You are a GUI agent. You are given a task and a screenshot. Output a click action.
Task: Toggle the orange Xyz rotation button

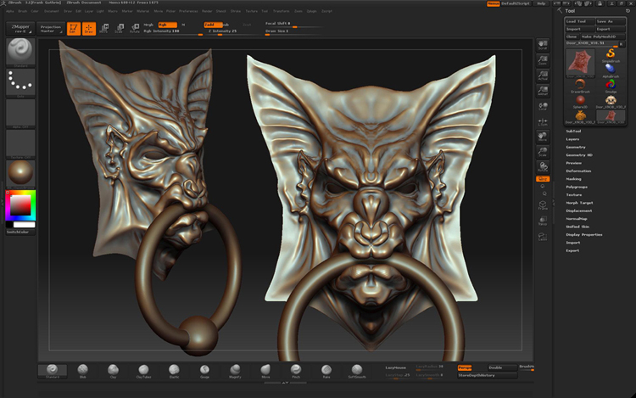(x=543, y=179)
